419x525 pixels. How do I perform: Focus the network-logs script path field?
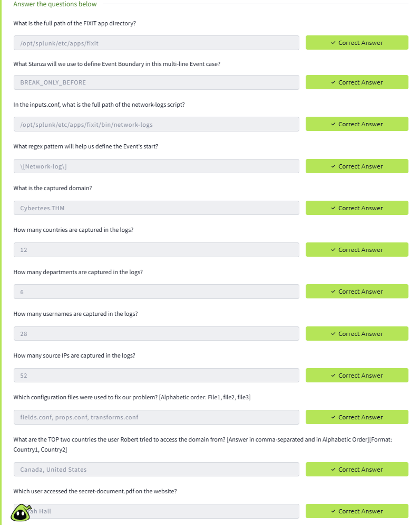click(156, 124)
